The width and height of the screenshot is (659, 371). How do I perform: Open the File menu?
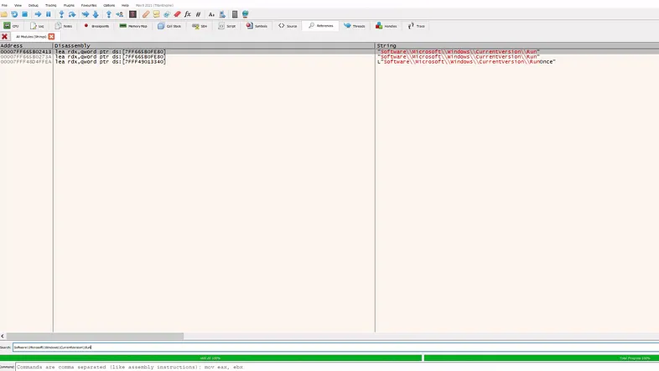click(x=5, y=6)
